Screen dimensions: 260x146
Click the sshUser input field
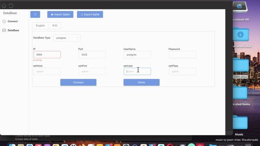137,71
